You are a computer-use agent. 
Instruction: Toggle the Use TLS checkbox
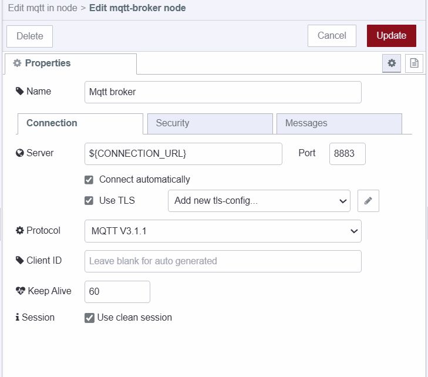click(89, 201)
